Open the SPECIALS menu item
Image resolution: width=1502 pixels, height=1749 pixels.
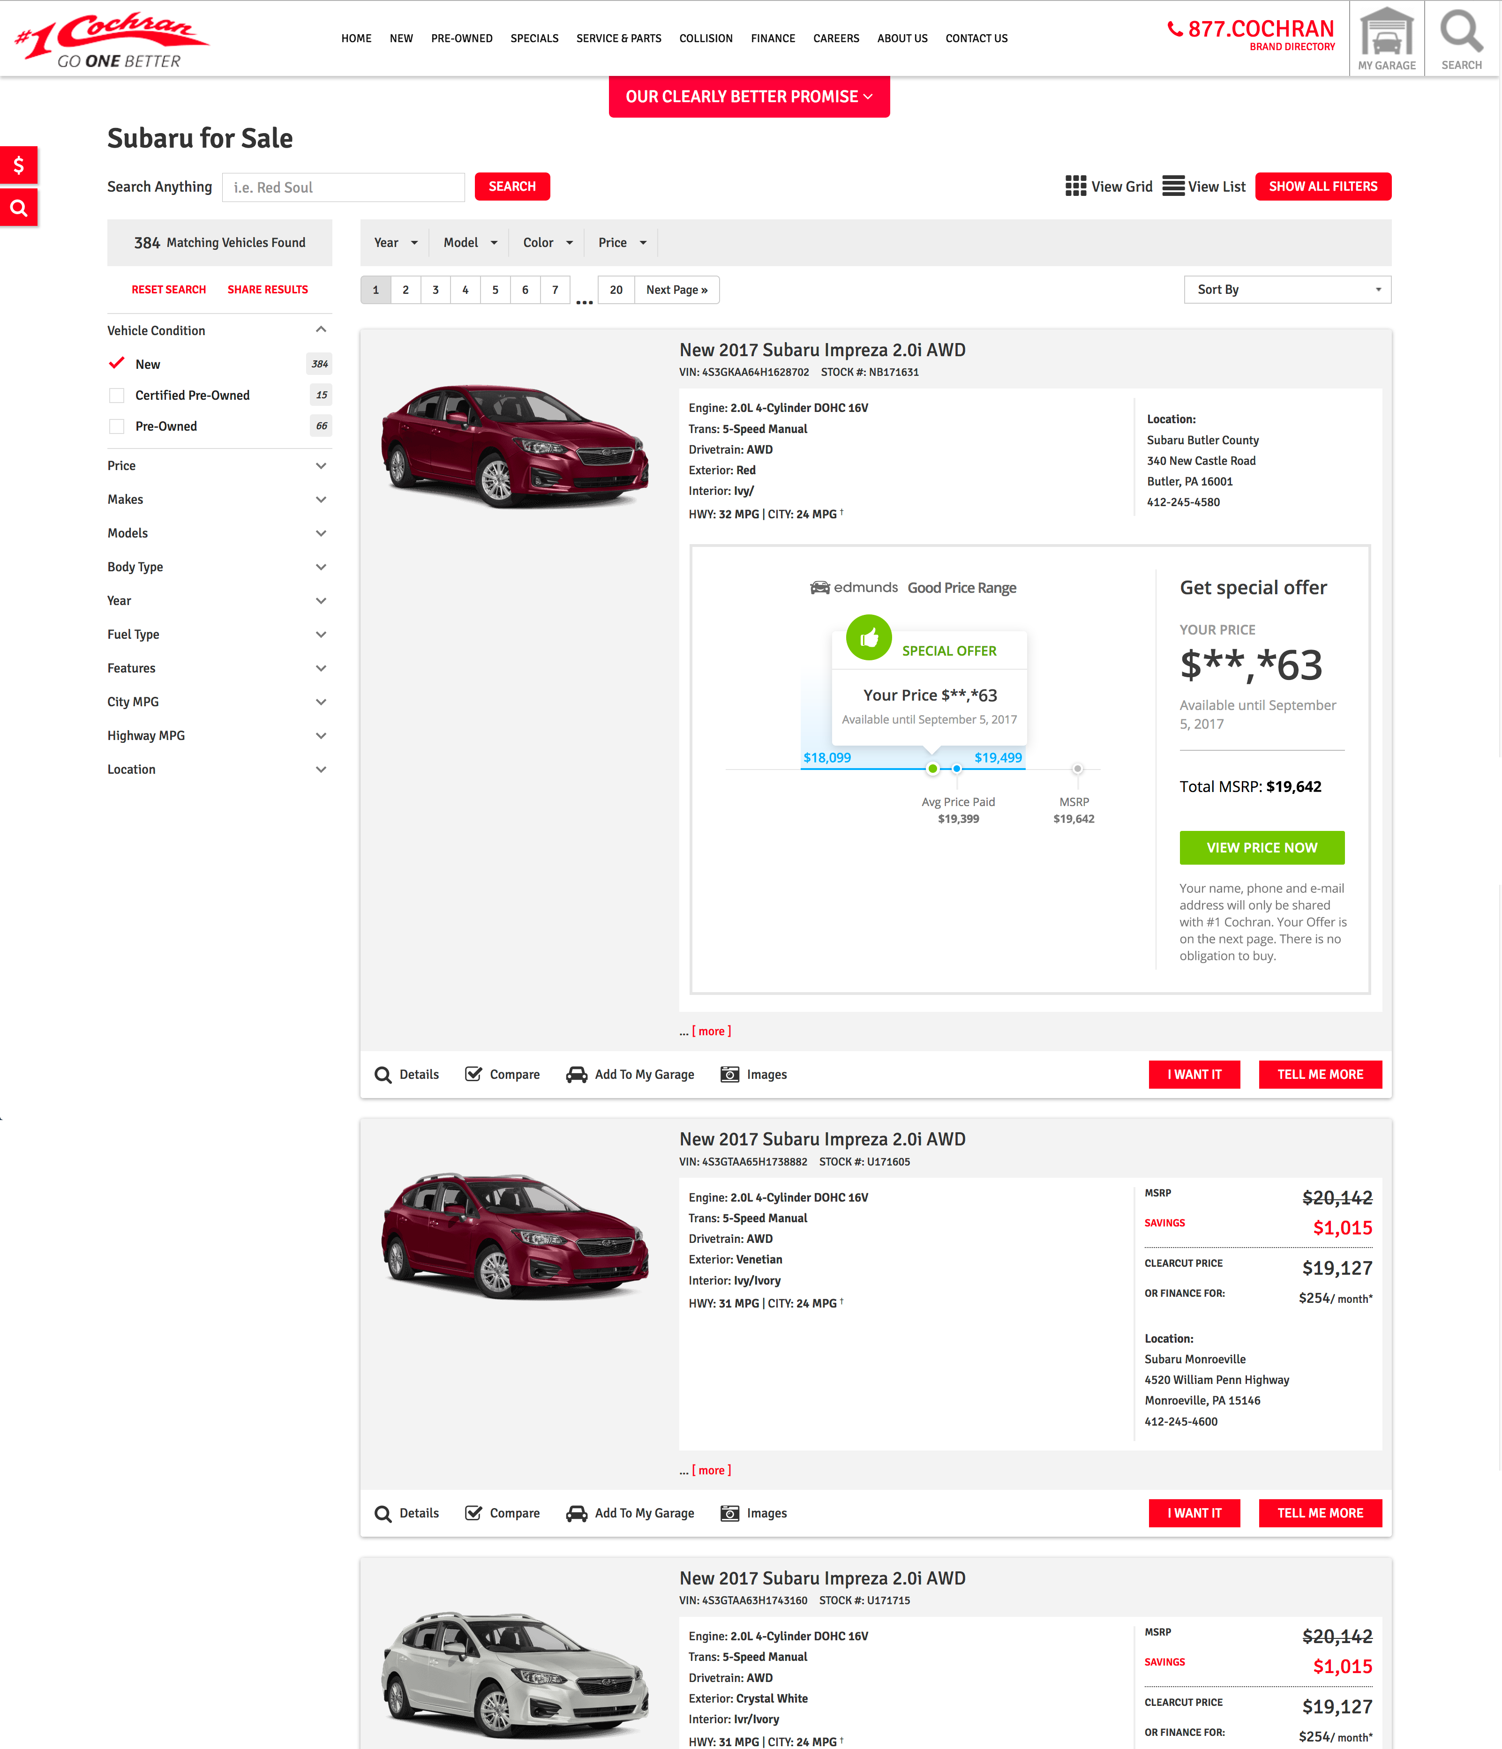point(534,39)
